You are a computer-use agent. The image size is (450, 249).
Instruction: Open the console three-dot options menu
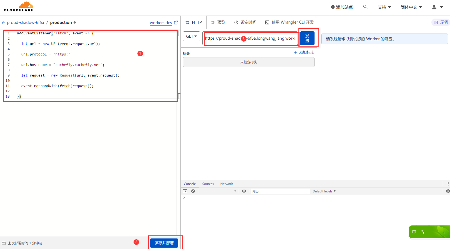click(x=448, y=184)
